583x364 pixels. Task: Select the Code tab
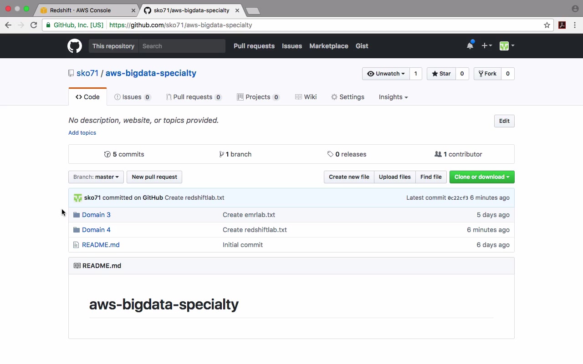point(87,97)
